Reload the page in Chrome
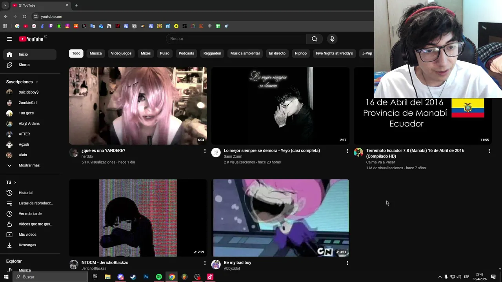502x282 pixels. pos(24,16)
